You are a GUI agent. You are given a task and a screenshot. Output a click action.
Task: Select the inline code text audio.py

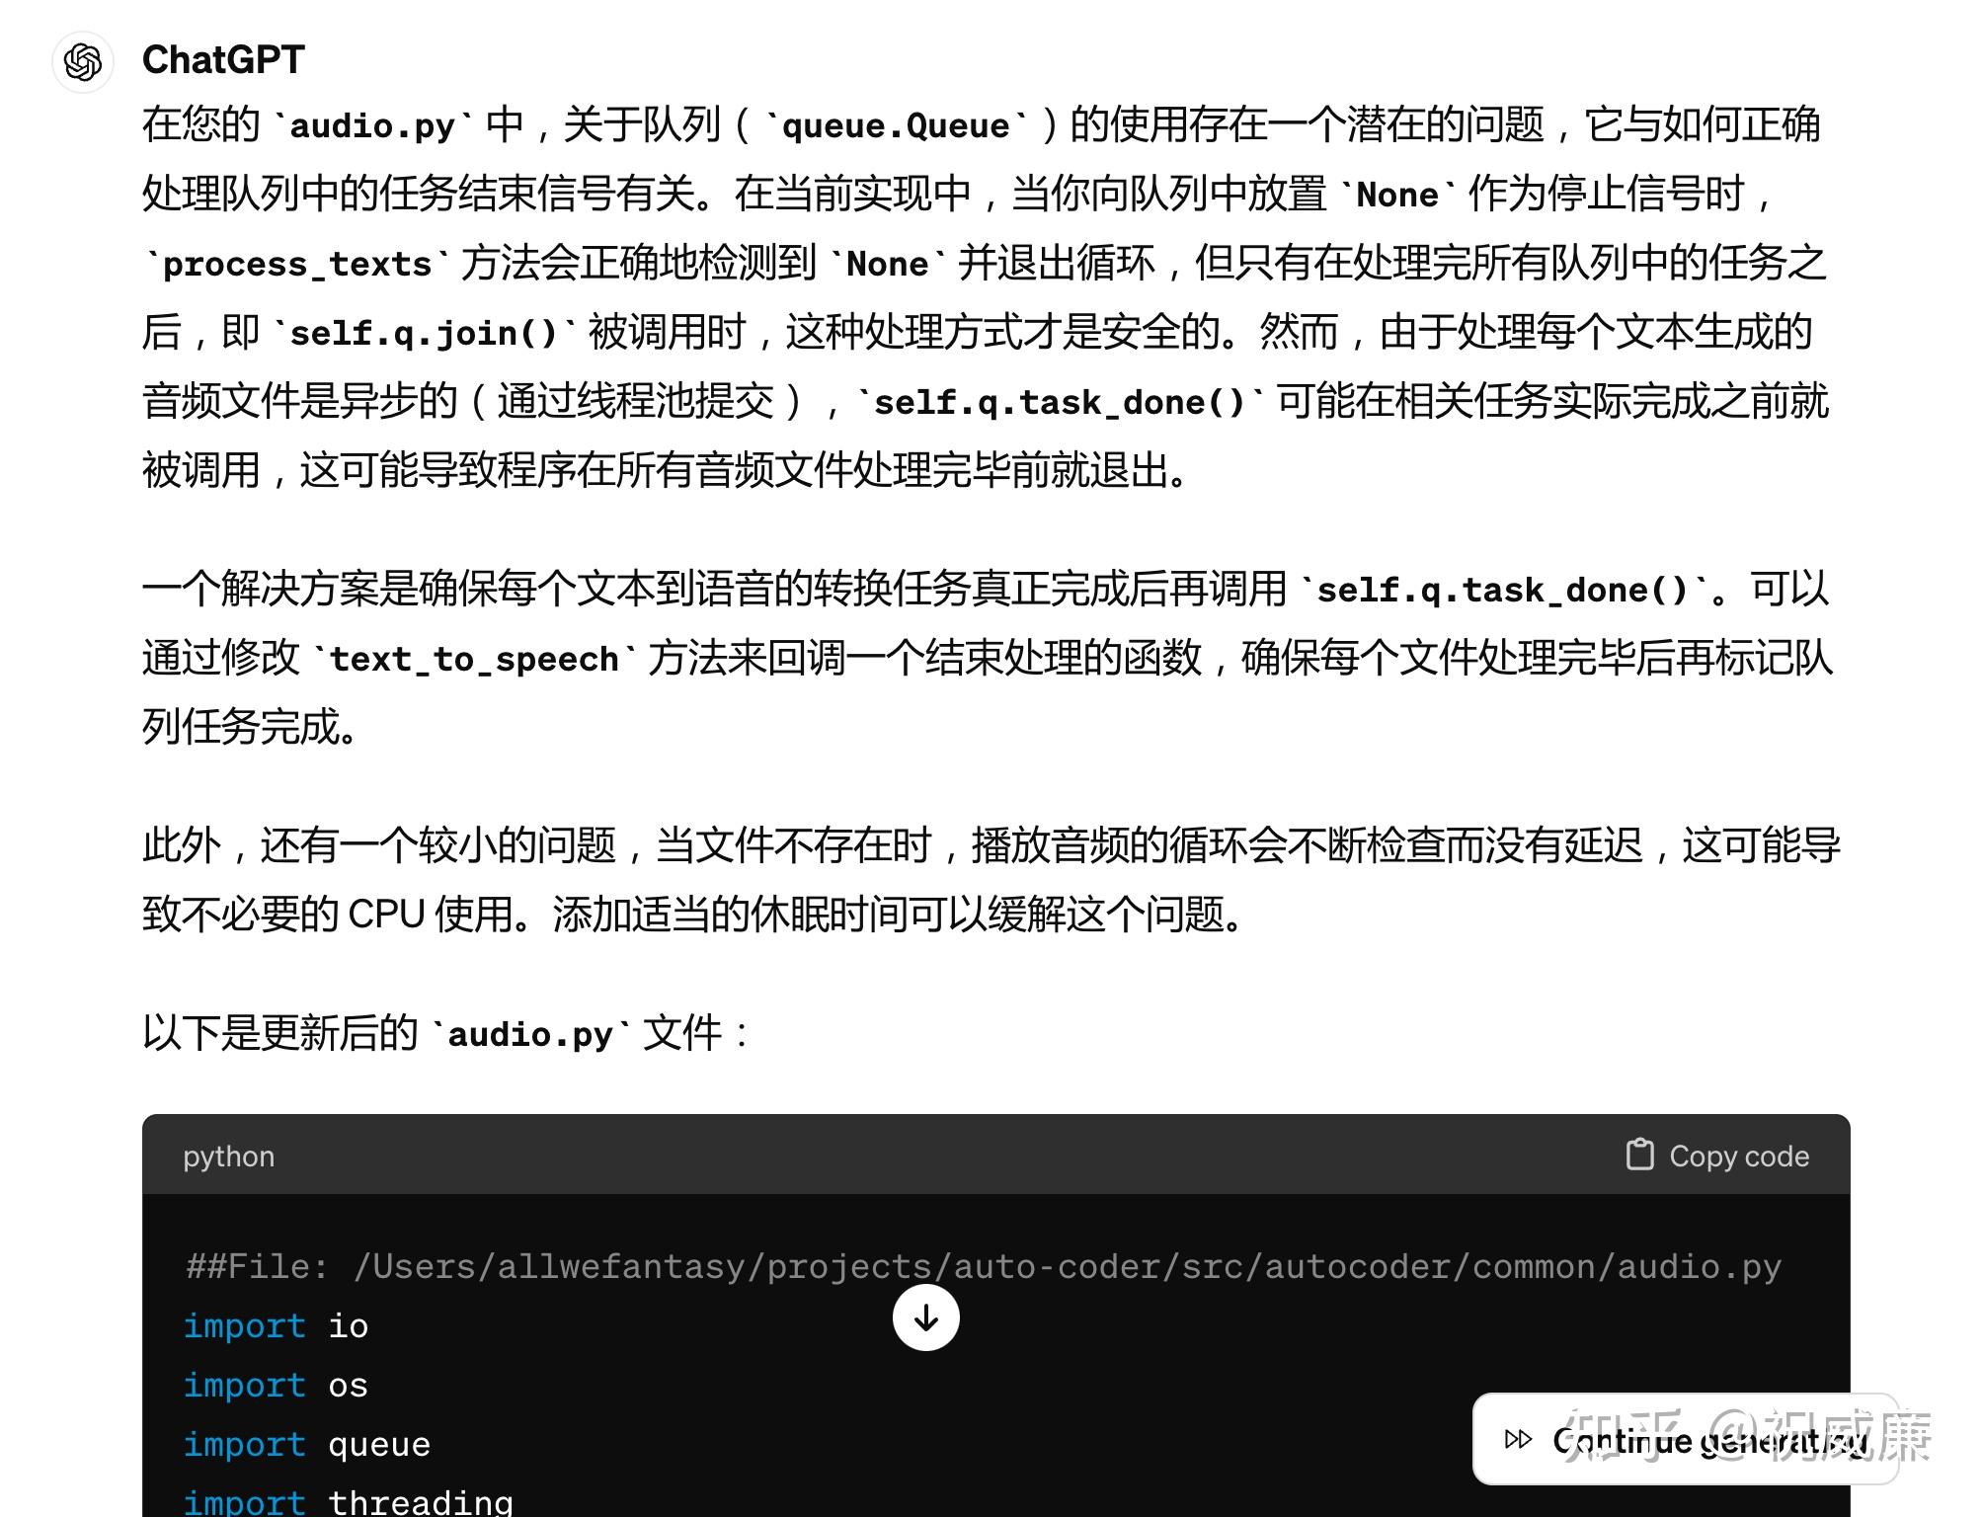[373, 125]
